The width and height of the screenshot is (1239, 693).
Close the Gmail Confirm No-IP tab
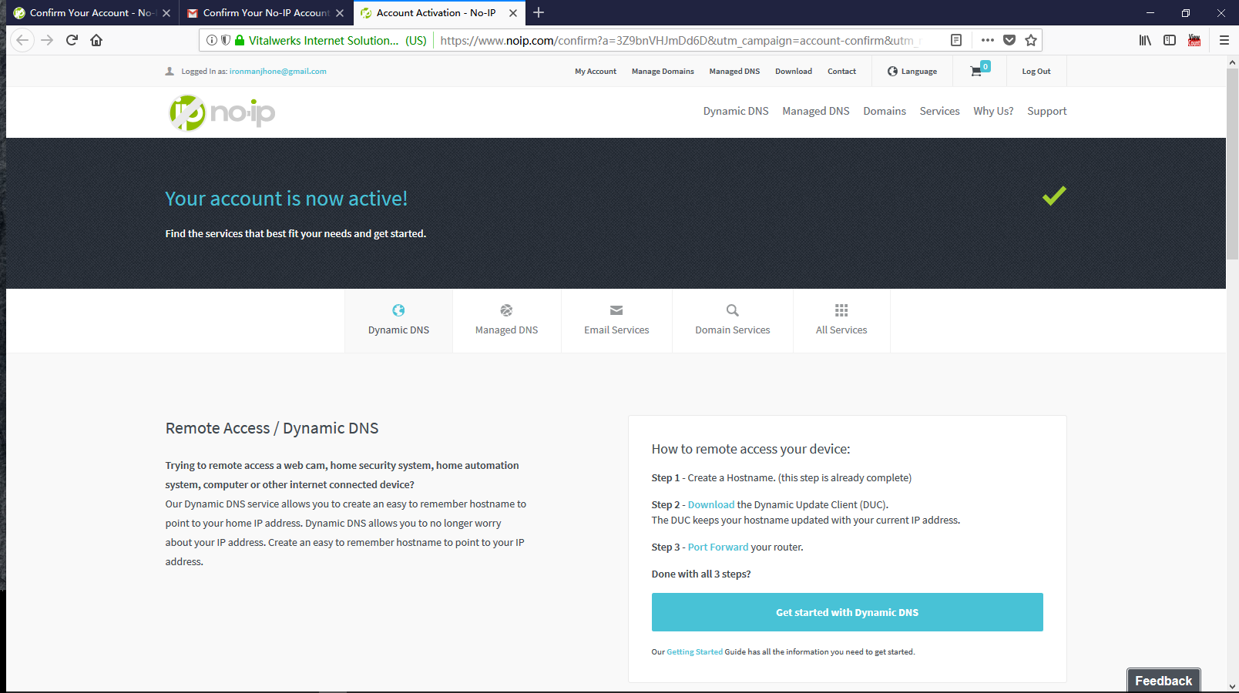[x=340, y=12]
